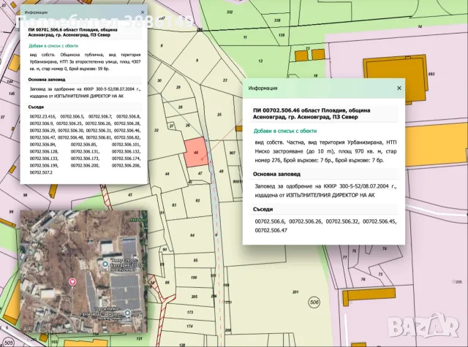468x347 pixels.
Task: Select parcel 82 on the map
Action: (x=197, y=201)
